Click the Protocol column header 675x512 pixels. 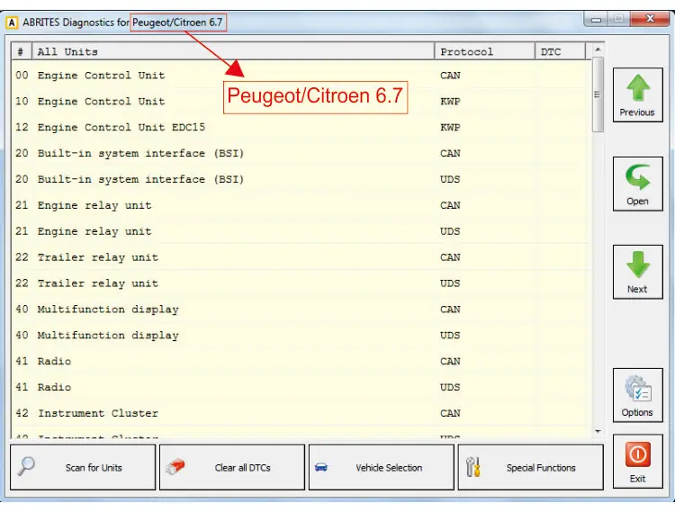485,51
